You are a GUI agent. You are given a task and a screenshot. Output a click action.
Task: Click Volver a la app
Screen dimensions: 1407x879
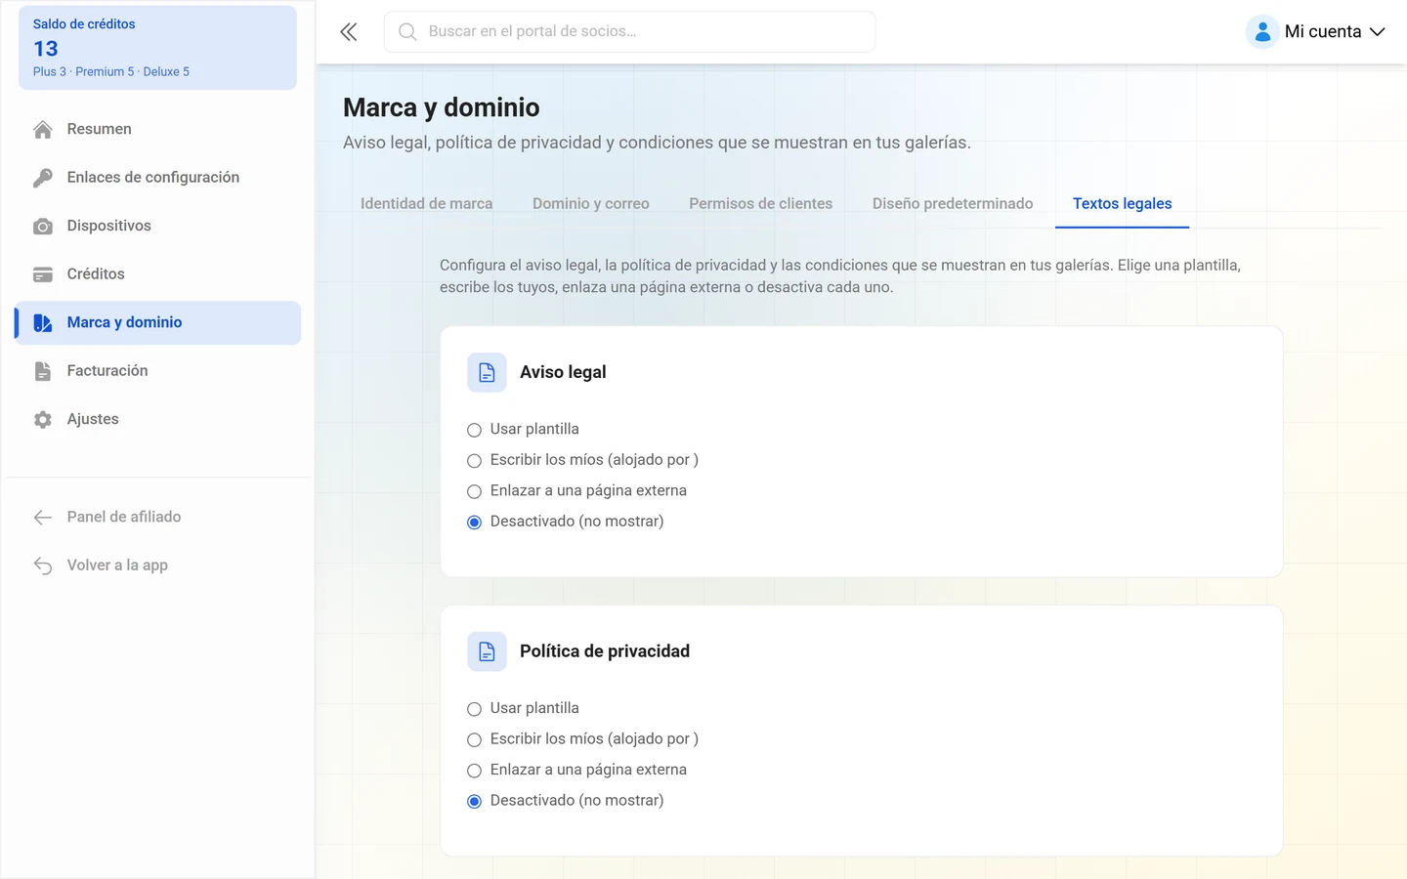157,565
